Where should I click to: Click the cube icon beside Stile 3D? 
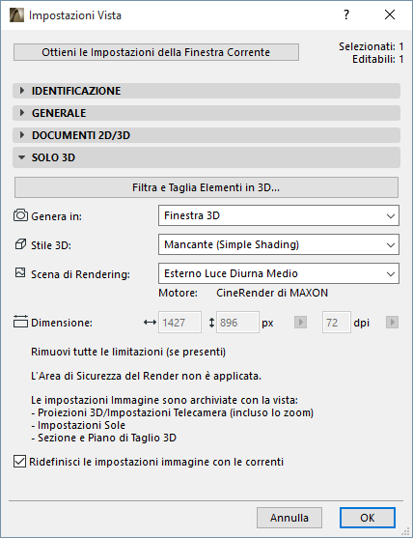[20, 244]
